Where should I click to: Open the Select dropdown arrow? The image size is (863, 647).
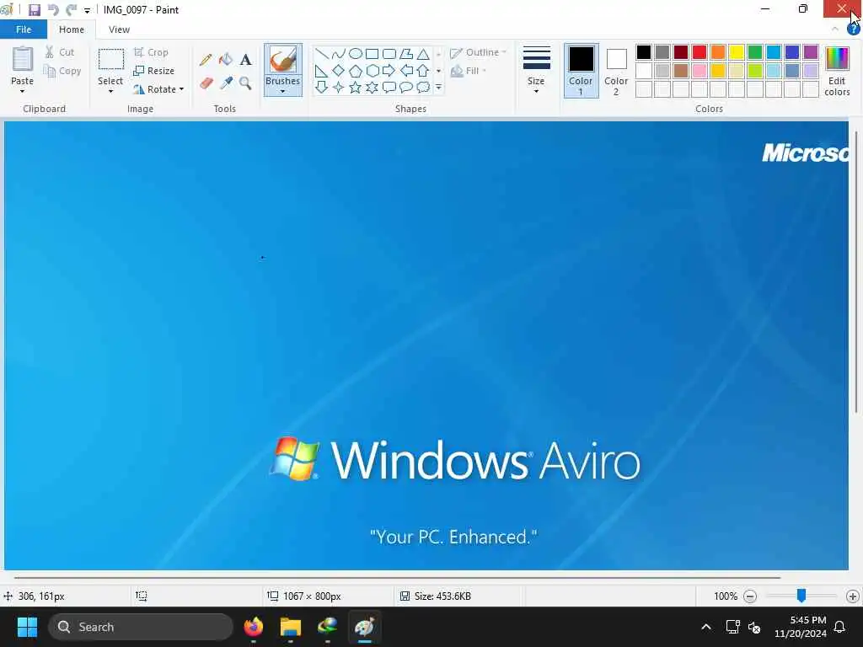pyautogui.click(x=110, y=91)
